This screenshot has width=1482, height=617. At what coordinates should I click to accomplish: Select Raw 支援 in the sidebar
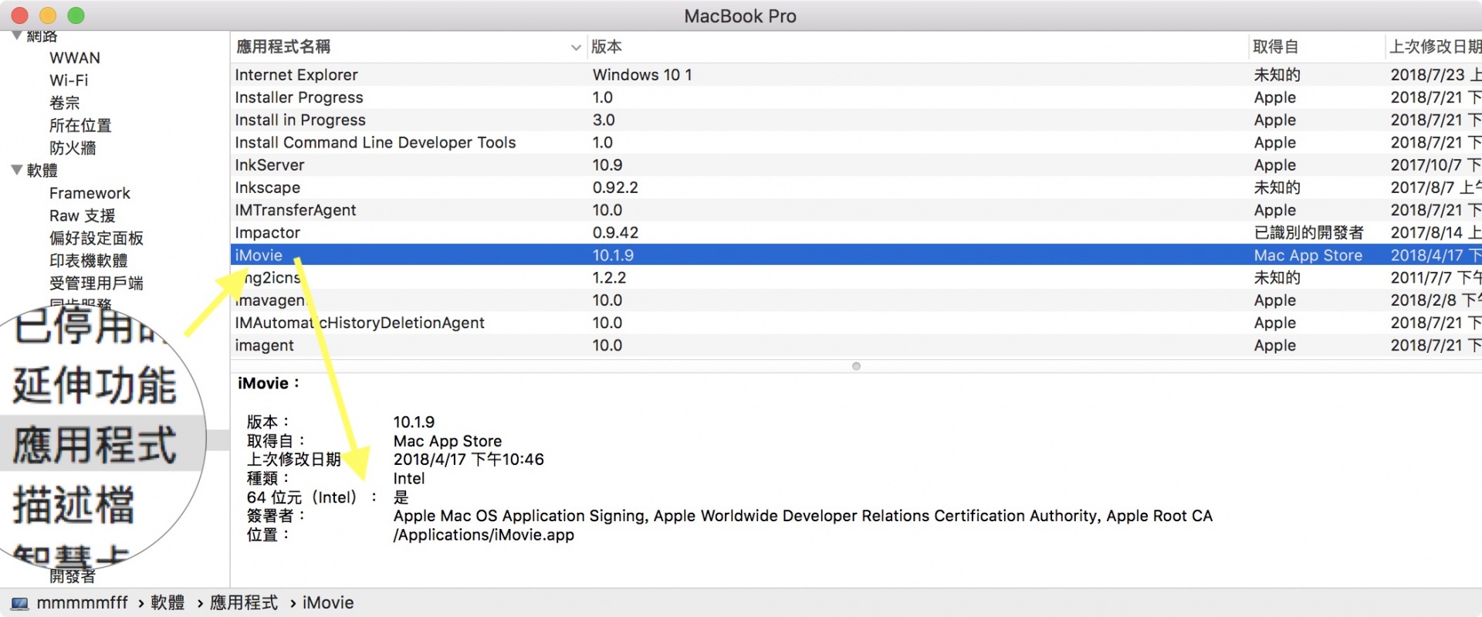click(x=83, y=215)
